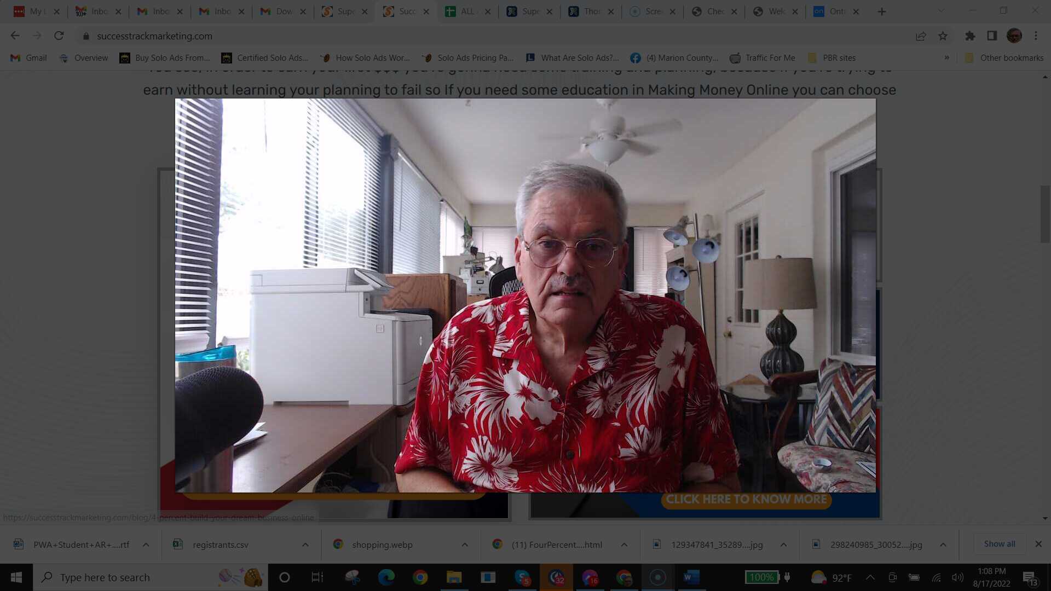The height and width of the screenshot is (591, 1051).
Task: Click the CLICK HERE TO KNOW MORE banner
Action: click(746, 499)
